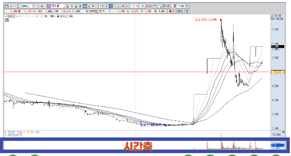This screenshot has width=291, height=156.
Task: Set interval to 5 minutes
Action: click(106, 6)
